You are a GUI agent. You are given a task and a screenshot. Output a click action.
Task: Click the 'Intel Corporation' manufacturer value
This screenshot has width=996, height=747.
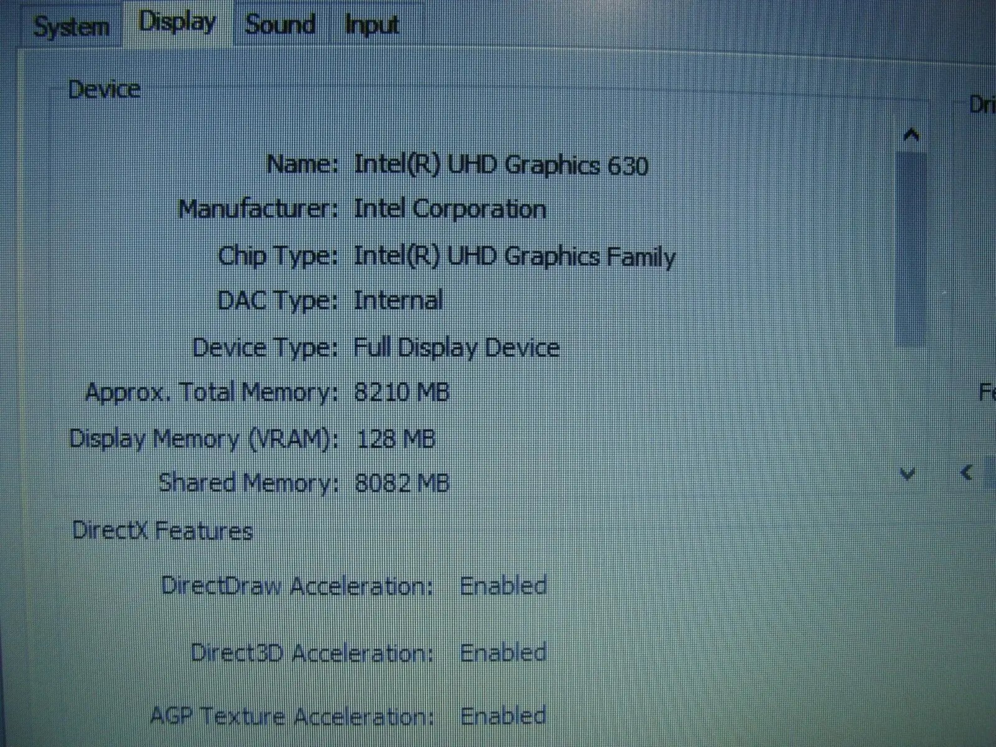click(x=450, y=209)
